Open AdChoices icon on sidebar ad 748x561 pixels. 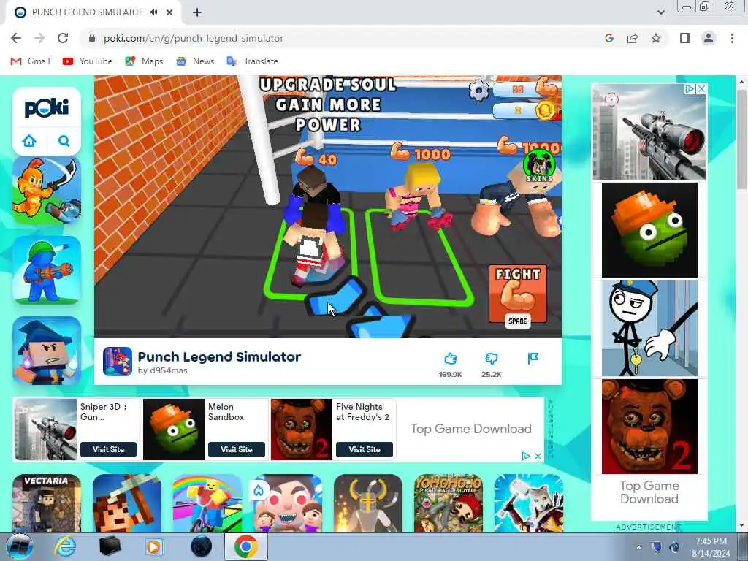click(x=690, y=88)
